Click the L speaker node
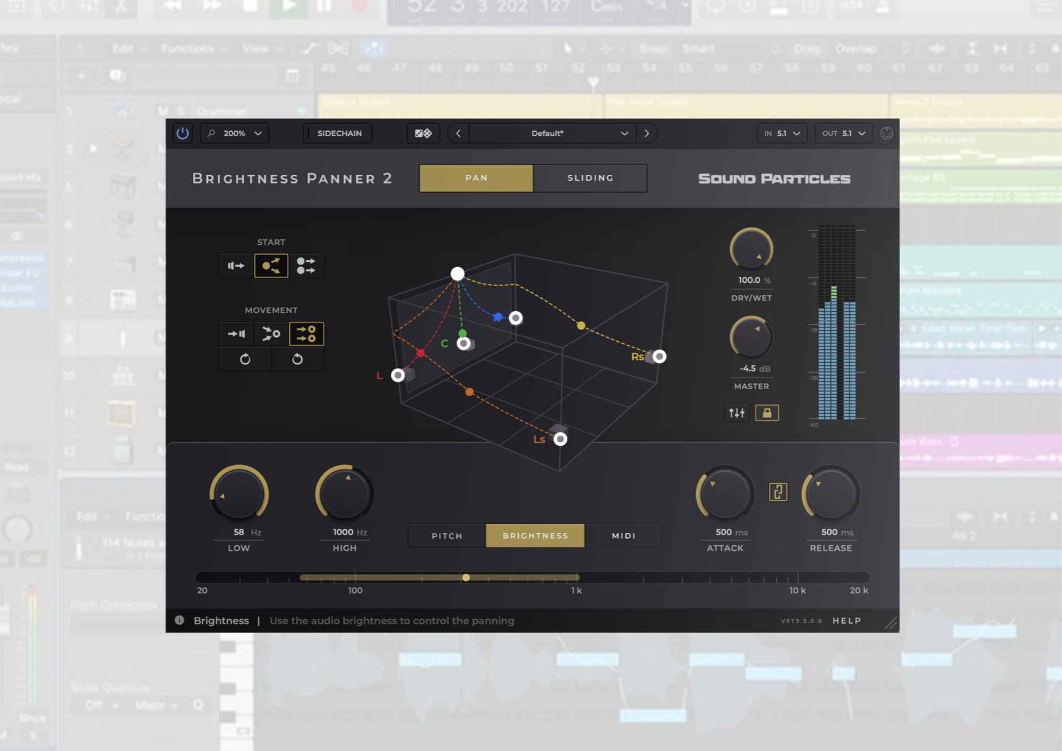This screenshot has width=1062, height=751. pos(398,375)
